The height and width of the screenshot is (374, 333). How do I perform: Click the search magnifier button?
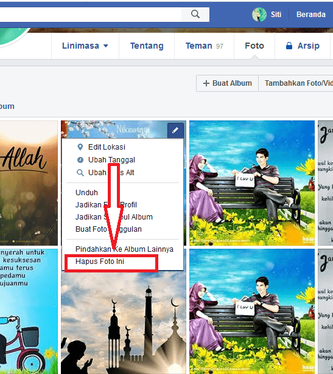coord(195,15)
